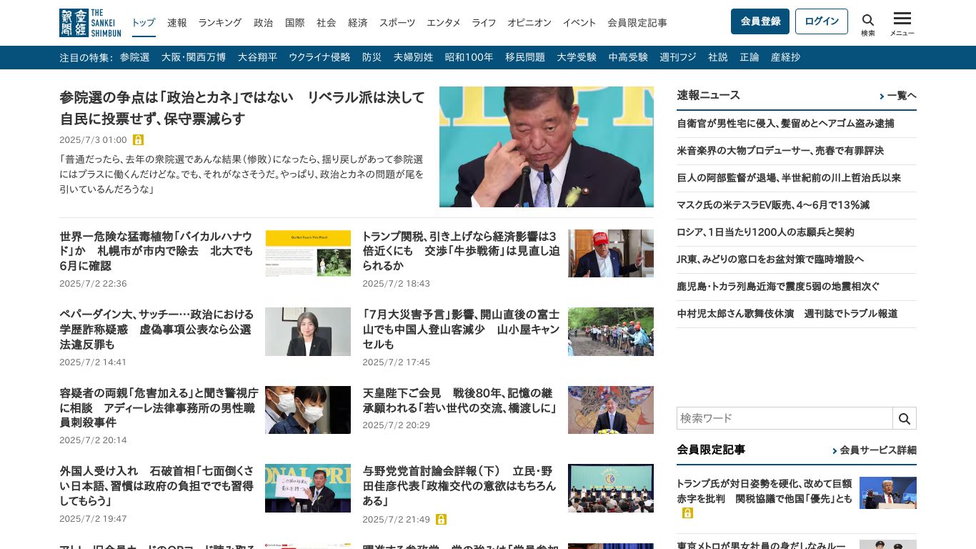The height and width of the screenshot is (549, 976).
Task: Open 中村児太郎さん歌舞伎休演 news item
Action: pyautogui.click(x=787, y=314)
